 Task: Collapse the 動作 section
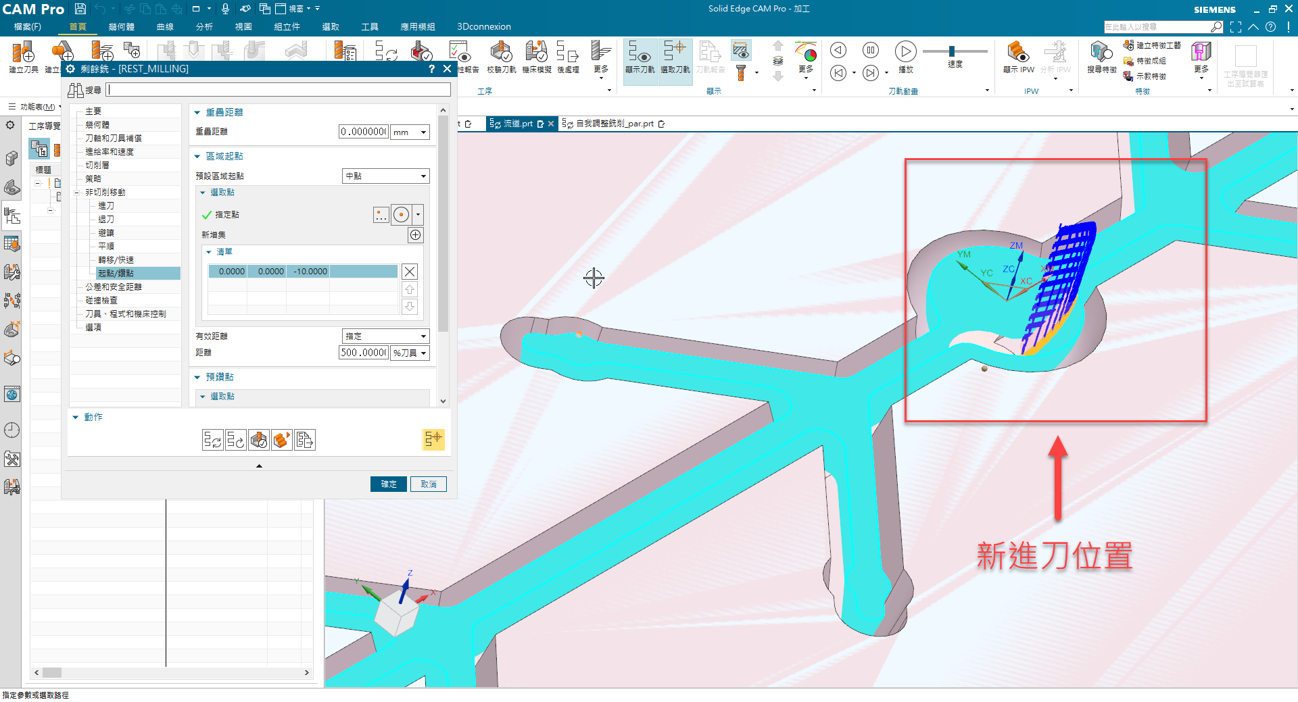pyautogui.click(x=76, y=418)
